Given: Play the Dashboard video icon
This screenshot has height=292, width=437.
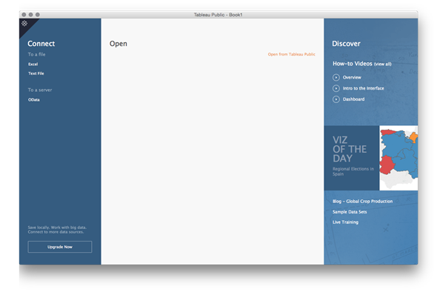Looking at the screenshot, I should click(x=336, y=99).
